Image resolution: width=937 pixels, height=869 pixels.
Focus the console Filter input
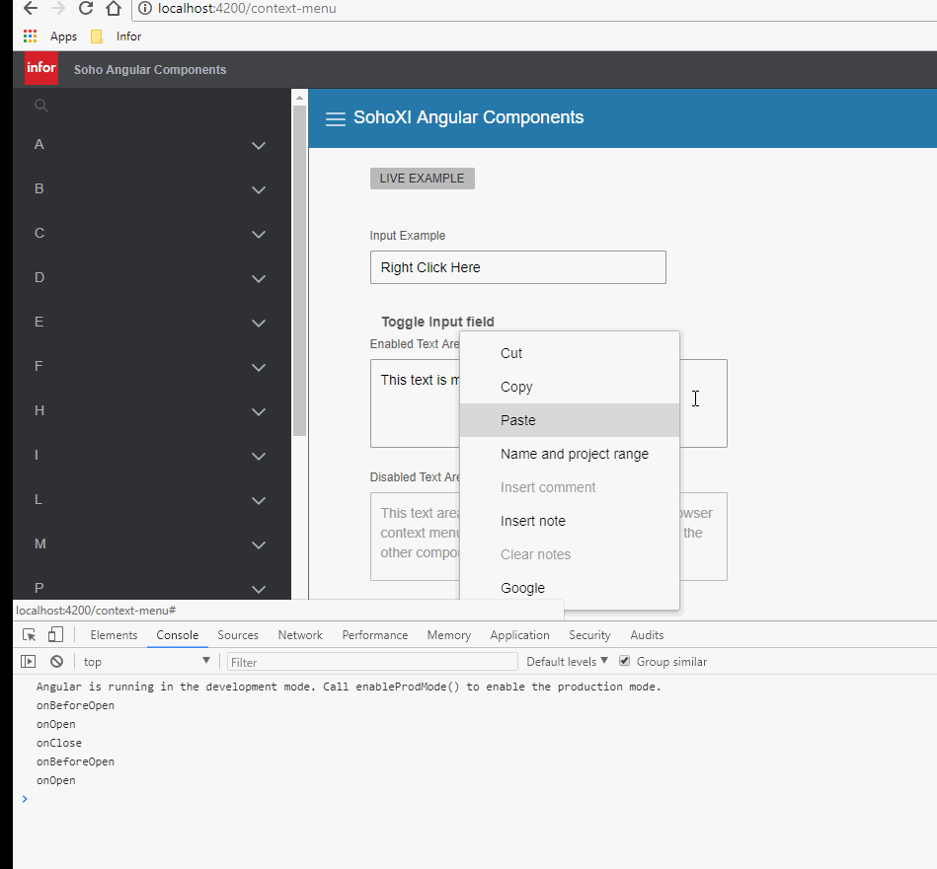(372, 662)
